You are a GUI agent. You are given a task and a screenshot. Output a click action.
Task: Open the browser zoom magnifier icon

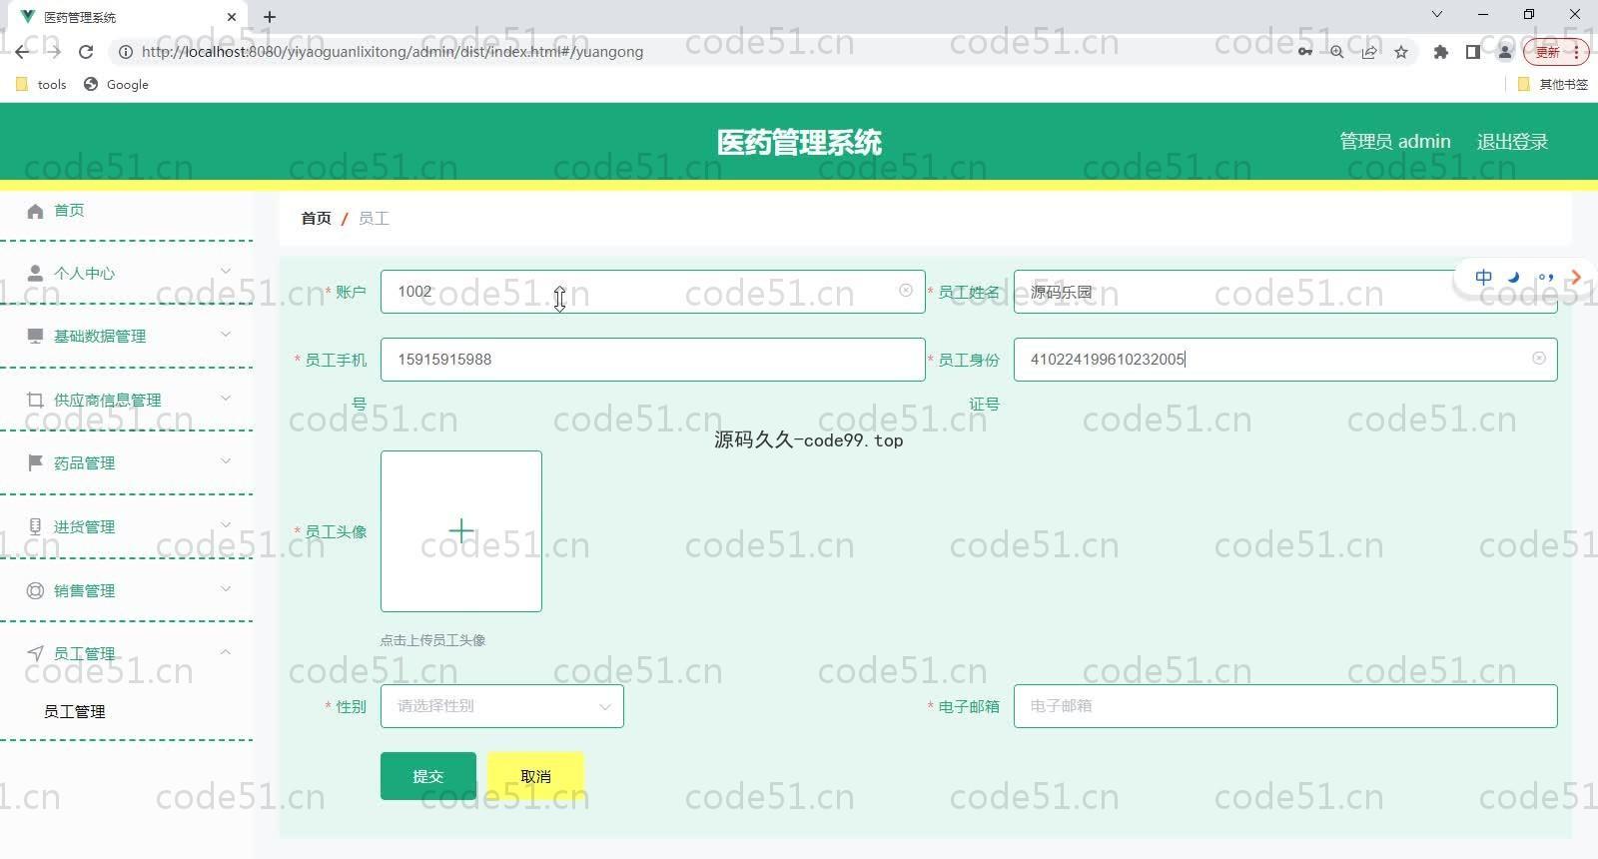pyautogui.click(x=1336, y=52)
